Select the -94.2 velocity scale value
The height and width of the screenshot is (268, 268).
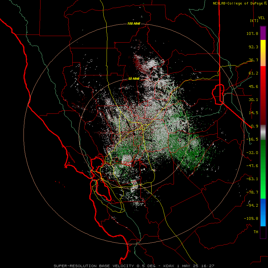252,205
